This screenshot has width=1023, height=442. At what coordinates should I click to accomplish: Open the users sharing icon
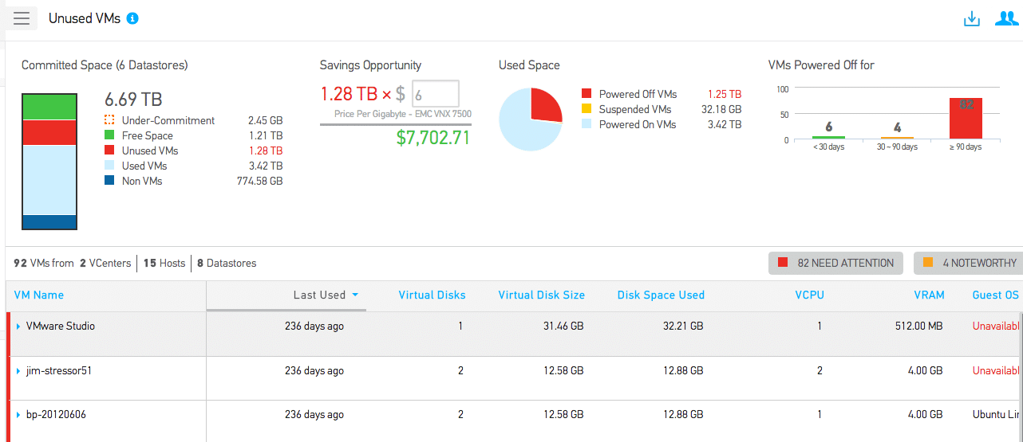tap(1005, 18)
